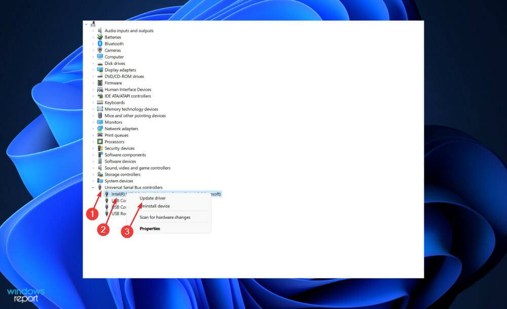Click the Human Interface Devices icon

[x=100, y=90]
